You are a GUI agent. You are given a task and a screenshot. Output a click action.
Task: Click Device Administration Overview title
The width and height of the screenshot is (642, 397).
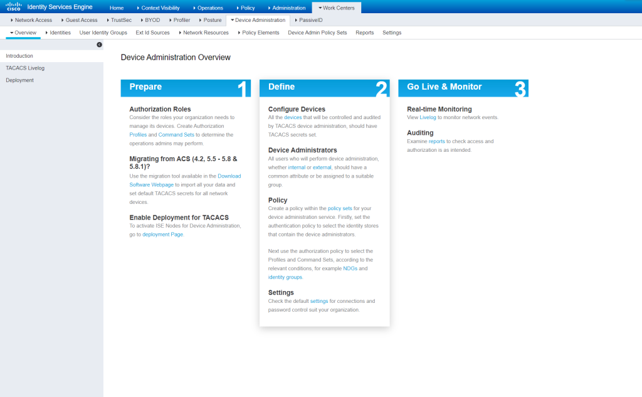[x=176, y=57]
